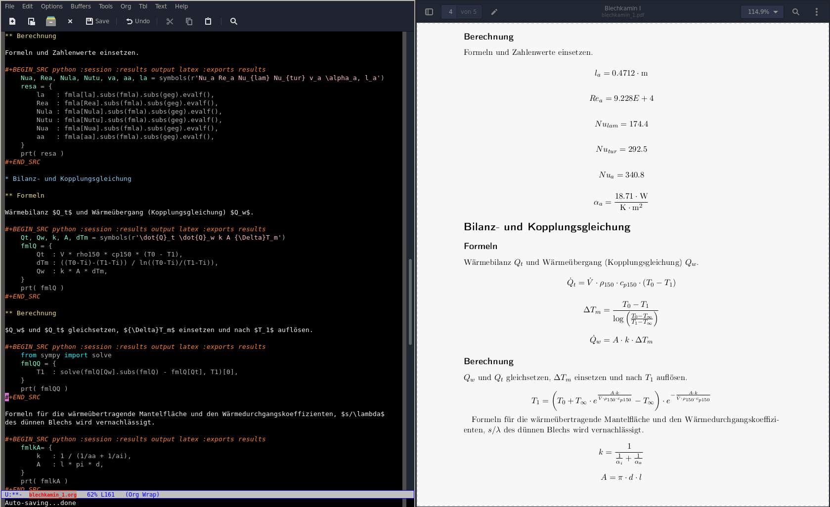
Task: Click the ** Formeln org heading
Action: [x=25, y=196]
